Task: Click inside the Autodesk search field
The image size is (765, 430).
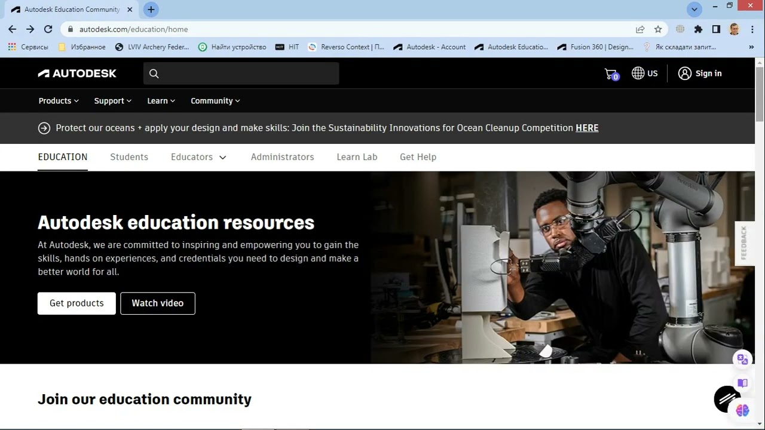Action: pos(241,73)
